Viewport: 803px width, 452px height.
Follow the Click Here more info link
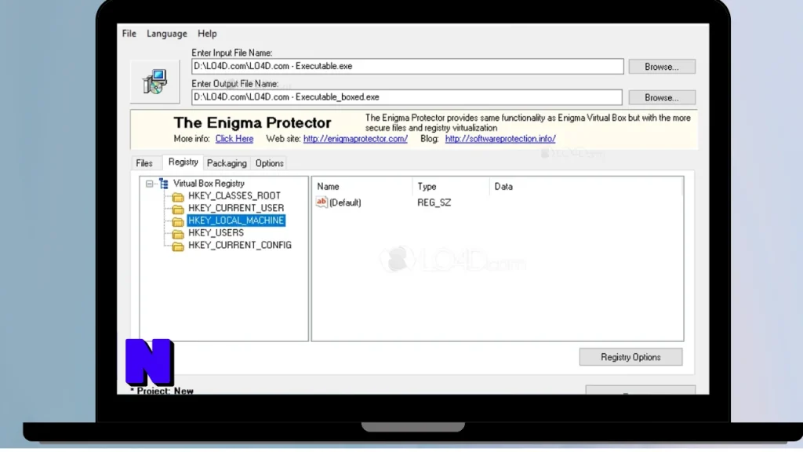click(234, 138)
